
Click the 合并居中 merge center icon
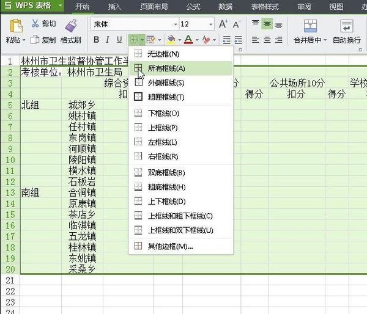310,26
